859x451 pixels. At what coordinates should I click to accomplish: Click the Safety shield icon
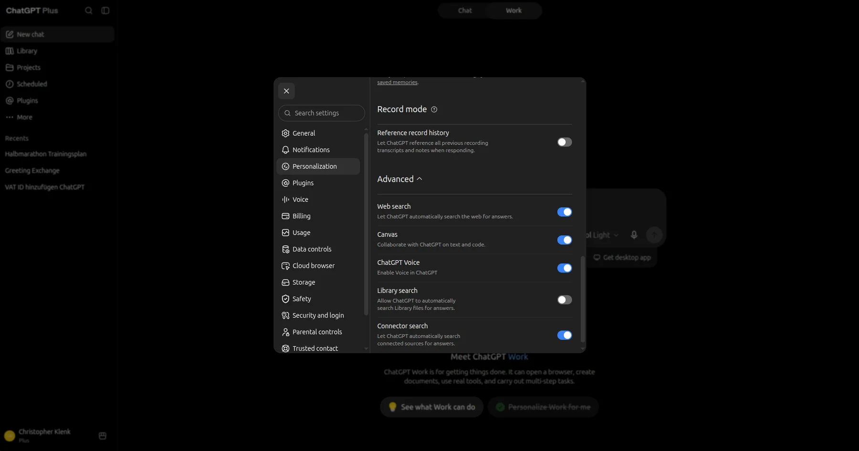(x=285, y=299)
